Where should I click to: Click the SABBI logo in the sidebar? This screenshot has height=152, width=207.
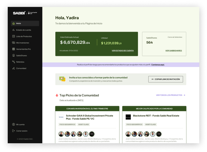coord(19,13)
